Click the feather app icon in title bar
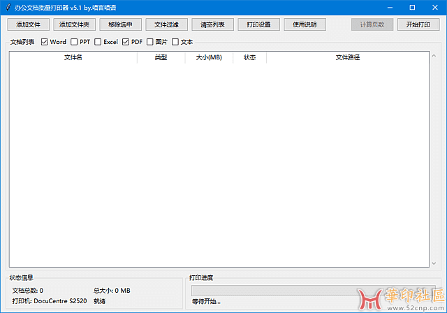 click(8, 8)
